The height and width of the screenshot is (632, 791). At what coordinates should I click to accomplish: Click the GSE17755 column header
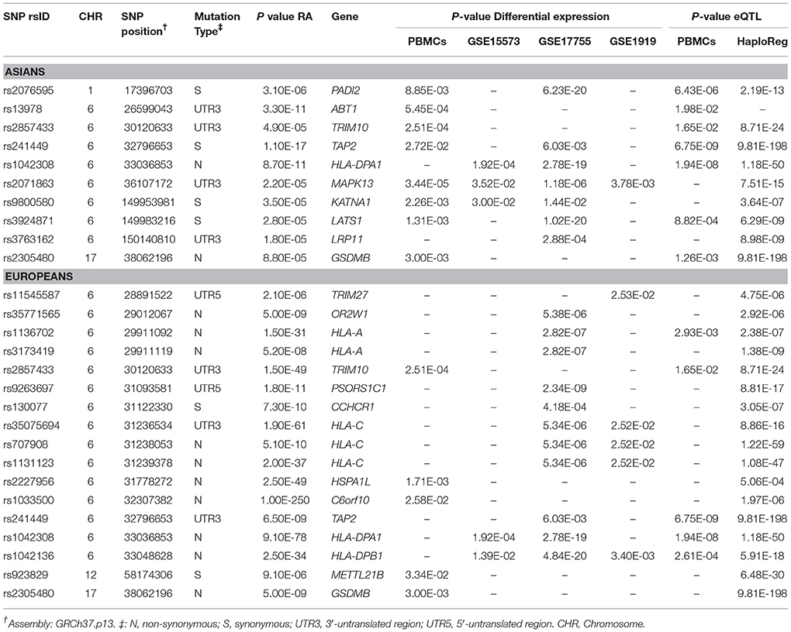pos(565,41)
